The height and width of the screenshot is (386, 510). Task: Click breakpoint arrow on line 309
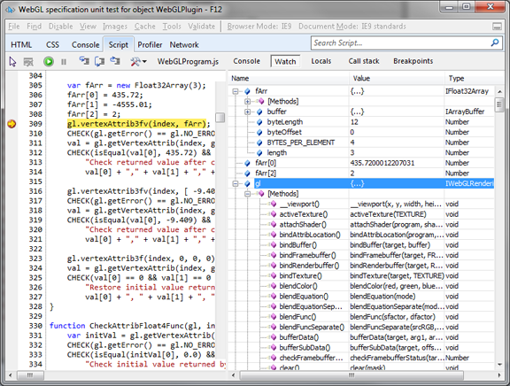(x=12, y=124)
